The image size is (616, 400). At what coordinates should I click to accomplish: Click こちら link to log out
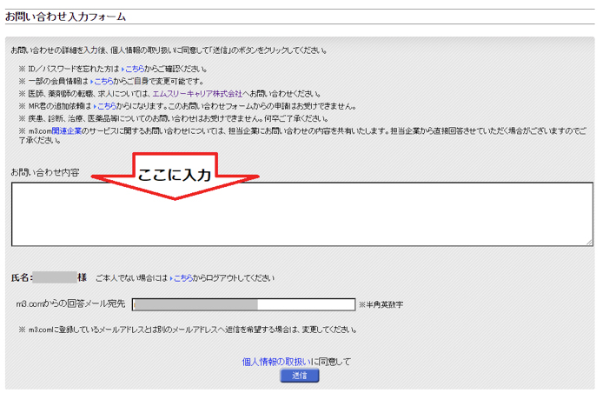click(182, 278)
